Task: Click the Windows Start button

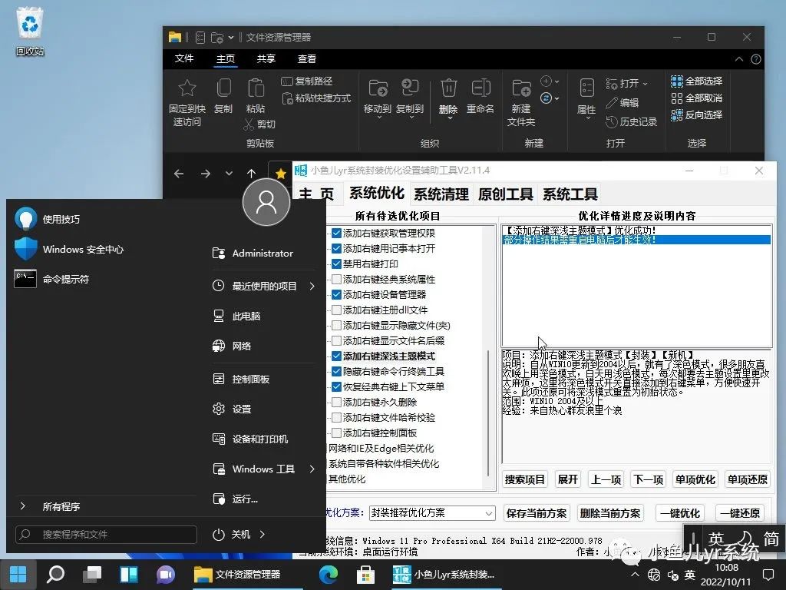Action: pyautogui.click(x=18, y=574)
